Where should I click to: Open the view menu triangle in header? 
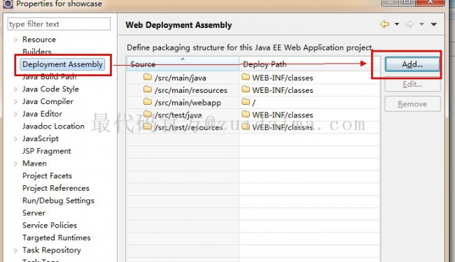434,24
